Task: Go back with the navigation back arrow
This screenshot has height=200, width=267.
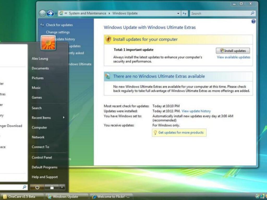Action: pyautogui.click(x=43, y=13)
